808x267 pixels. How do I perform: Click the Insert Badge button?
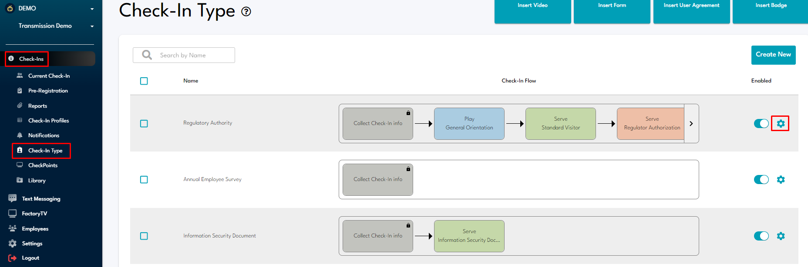[x=771, y=11]
